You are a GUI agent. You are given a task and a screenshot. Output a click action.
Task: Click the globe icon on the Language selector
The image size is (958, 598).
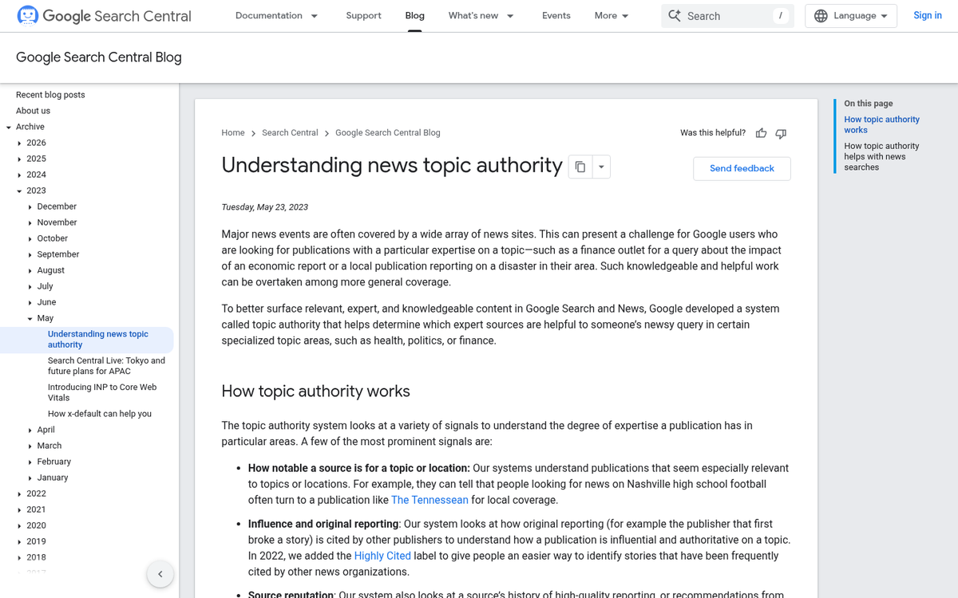[822, 15]
